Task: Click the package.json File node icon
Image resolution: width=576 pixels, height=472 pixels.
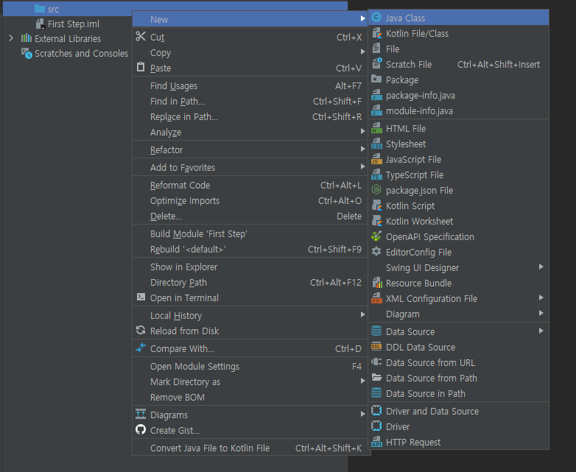Action: (376, 189)
